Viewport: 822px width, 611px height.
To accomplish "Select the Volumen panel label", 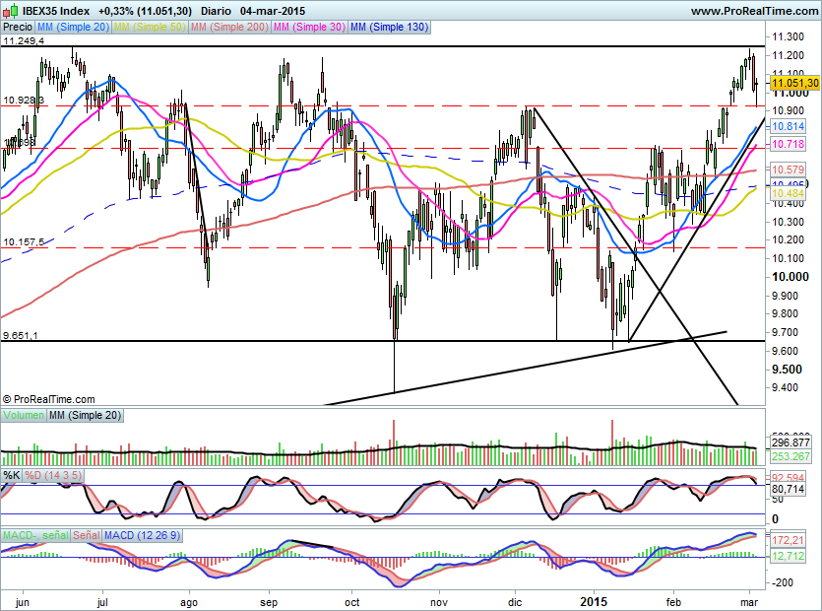I will point(24,415).
